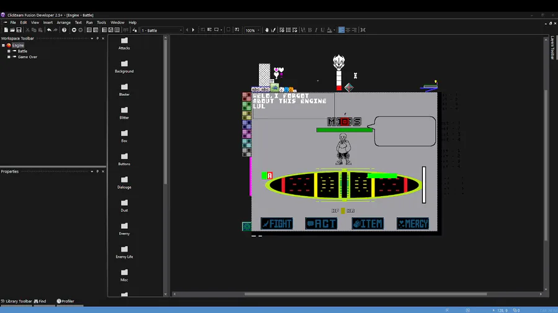The width and height of the screenshot is (558, 313).
Task: Collapse the Engine tree node
Action: click(x=3, y=45)
